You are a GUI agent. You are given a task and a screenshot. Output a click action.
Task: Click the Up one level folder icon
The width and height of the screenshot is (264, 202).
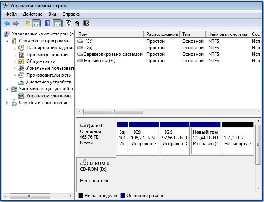(27, 24)
